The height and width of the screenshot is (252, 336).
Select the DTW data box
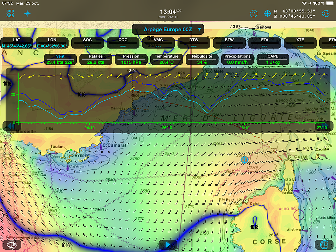click(194, 43)
